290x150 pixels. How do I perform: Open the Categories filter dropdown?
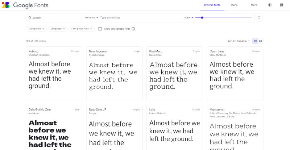pyautogui.click(x=36, y=29)
